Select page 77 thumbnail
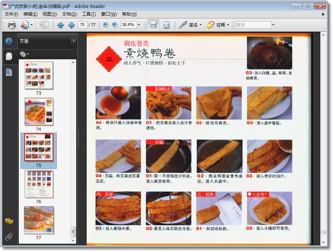The height and width of the screenshot is (252, 333). (39, 220)
